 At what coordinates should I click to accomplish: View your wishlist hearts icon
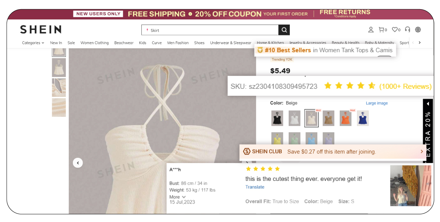[394, 30]
